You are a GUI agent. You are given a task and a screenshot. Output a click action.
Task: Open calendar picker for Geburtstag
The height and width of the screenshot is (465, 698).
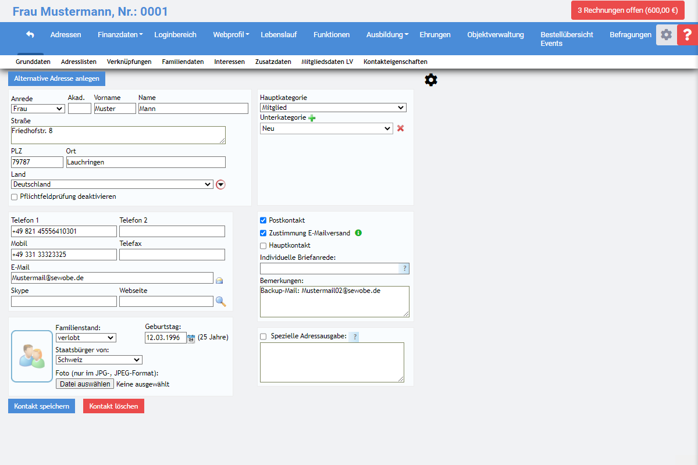(x=191, y=338)
